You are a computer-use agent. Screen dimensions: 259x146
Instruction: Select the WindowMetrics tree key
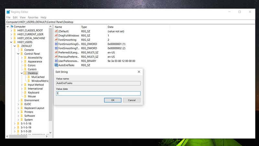(x=40, y=81)
